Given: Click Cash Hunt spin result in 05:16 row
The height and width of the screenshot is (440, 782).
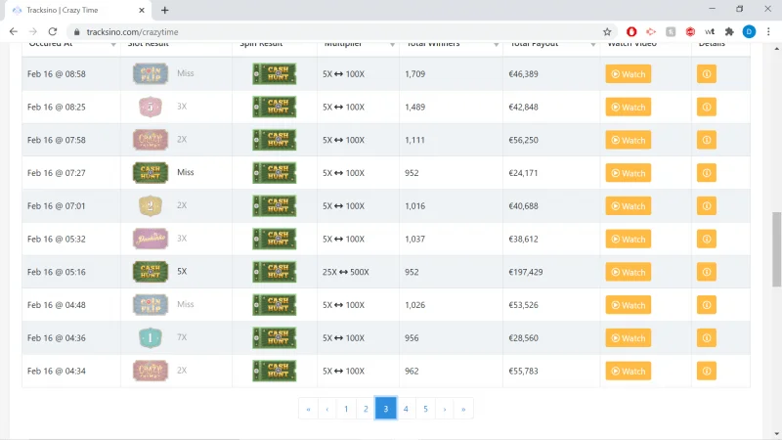Looking at the screenshot, I should pyautogui.click(x=275, y=272).
